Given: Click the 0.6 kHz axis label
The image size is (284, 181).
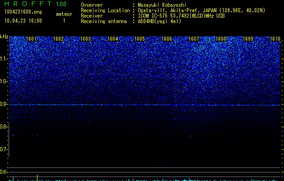Looking at the screenshot, I should pyautogui.click(x=4, y=172).
